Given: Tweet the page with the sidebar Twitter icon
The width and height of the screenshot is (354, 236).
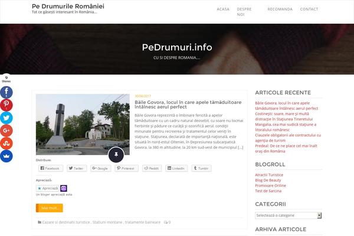Looking at the screenshot, I should click(x=6, y=118).
